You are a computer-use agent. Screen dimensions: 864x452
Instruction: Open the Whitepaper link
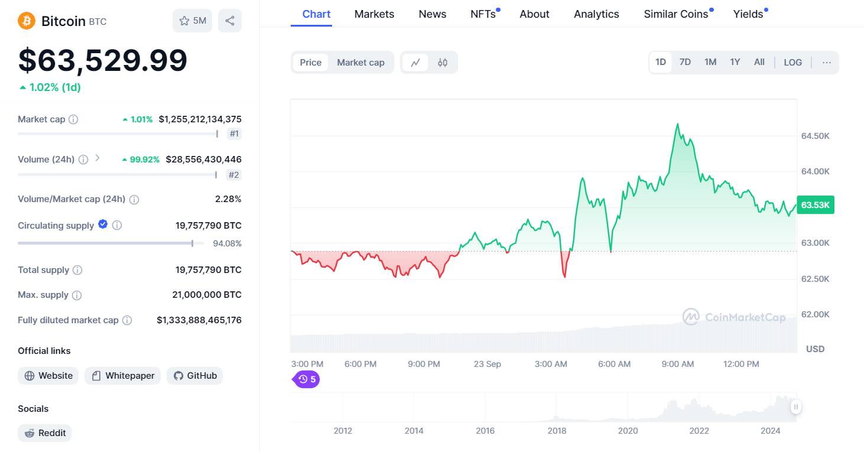tap(122, 376)
